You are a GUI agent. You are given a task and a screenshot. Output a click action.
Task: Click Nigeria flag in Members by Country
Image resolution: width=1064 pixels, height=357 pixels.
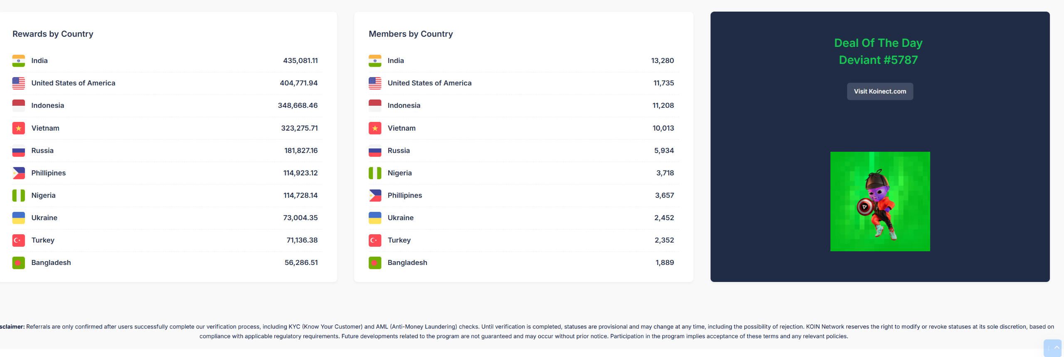(375, 173)
